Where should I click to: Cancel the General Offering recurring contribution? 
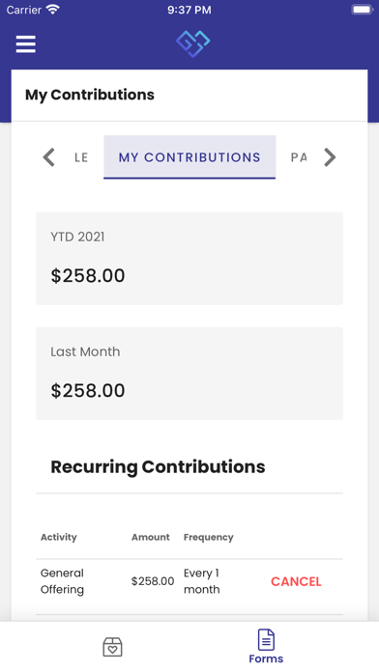tap(296, 581)
